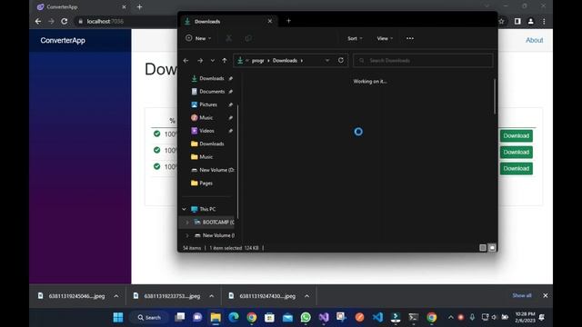Open Chrome profile icon
The height and width of the screenshot is (327, 582).
(531, 21)
